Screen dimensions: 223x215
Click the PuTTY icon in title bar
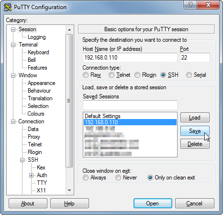coord(8,7)
